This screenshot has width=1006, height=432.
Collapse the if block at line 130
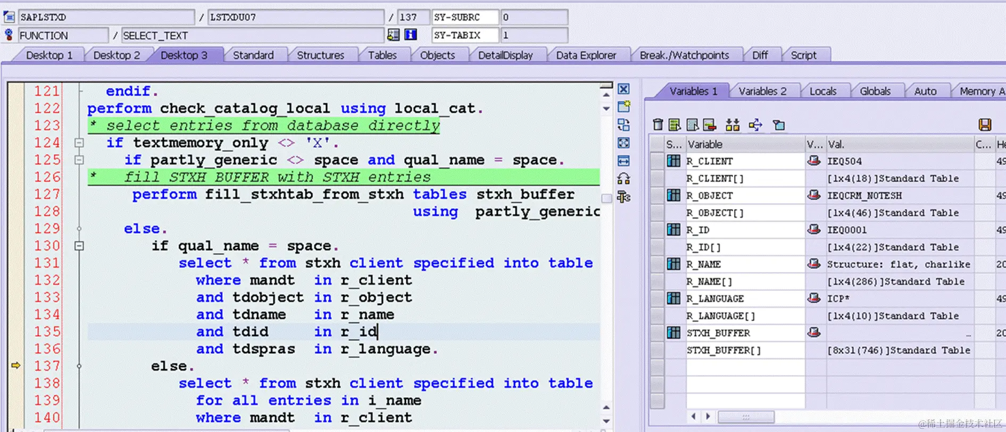pos(79,246)
